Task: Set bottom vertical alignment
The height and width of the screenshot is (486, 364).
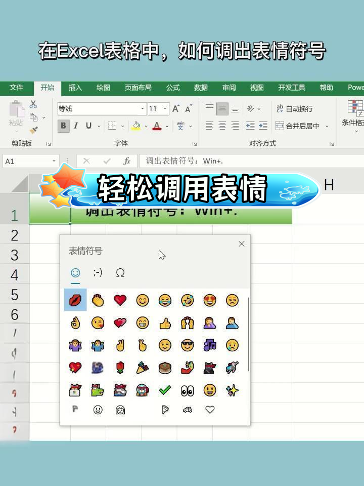Action: [x=235, y=109]
